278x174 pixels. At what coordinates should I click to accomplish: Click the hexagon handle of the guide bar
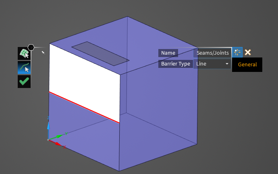point(31,47)
